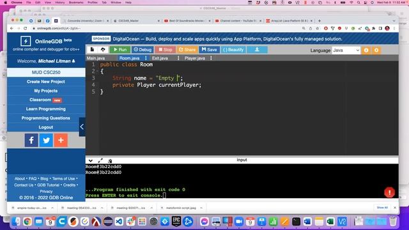
Task: Open options menu for Room.java tab
Action: (146, 58)
